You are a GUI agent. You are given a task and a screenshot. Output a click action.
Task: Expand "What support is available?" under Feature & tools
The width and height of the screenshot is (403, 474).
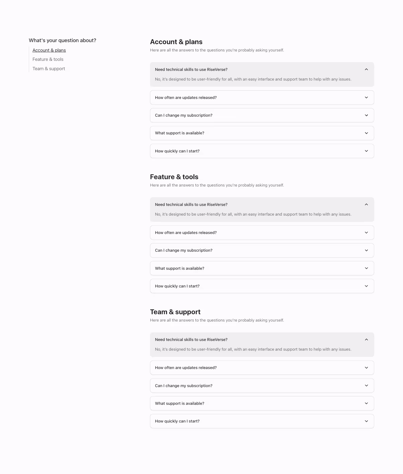[x=262, y=268]
